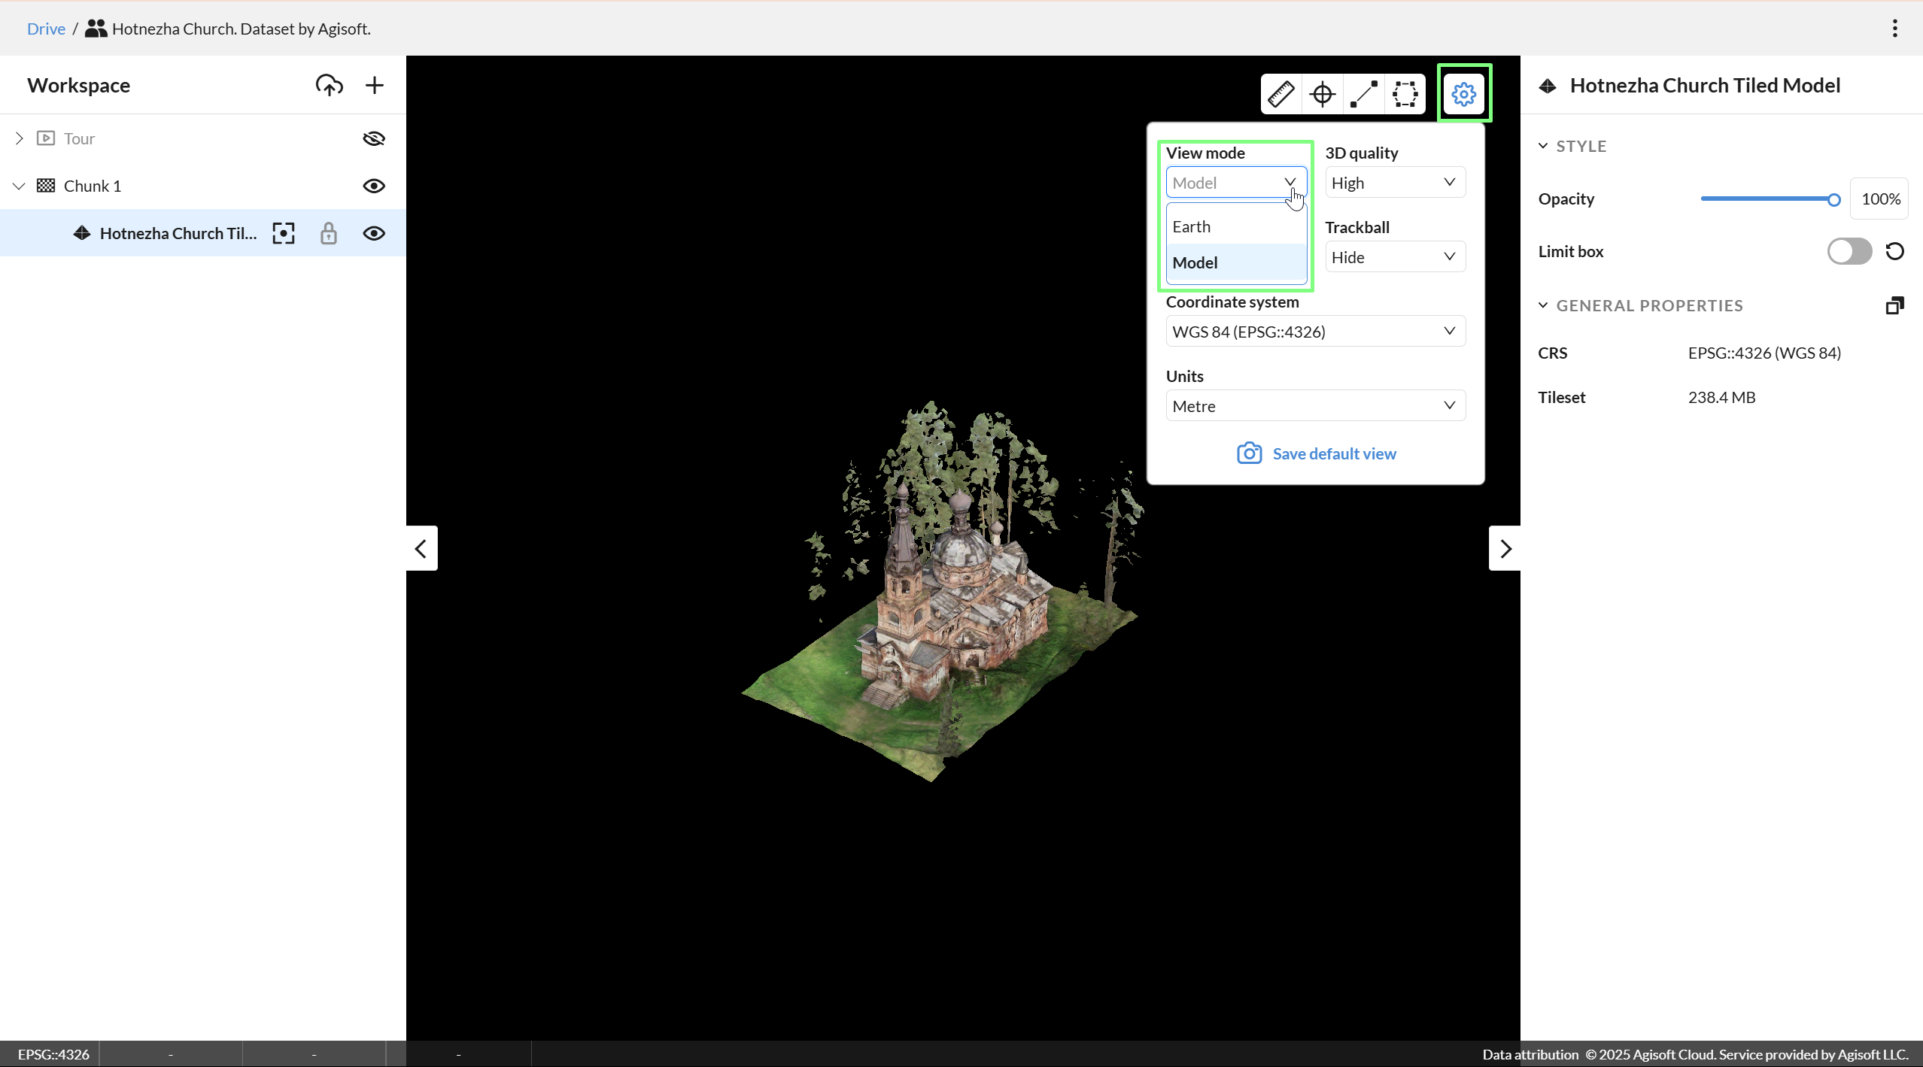Select the ruler measurement tool
Screen dimensions: 1923x1067
point(1280,94)
